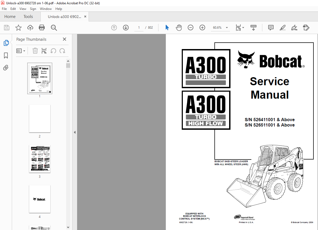Image resolution: width=318 pixels, height=230 pixels.
Task: Click the Find text magnifier icon
Action: 54,28
